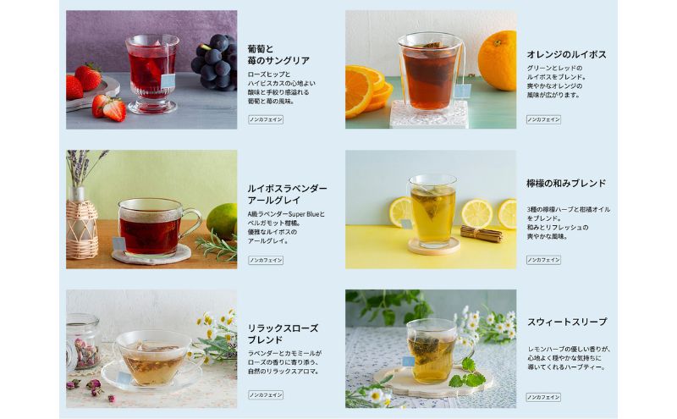Select the Sweet Sleep herbal tea image

(431, 349)
